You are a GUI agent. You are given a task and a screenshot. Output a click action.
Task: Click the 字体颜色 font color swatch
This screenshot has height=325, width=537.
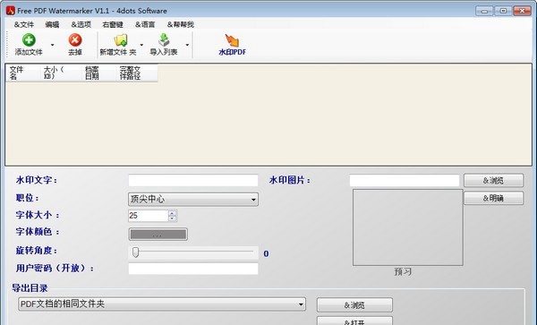(158, 235)
